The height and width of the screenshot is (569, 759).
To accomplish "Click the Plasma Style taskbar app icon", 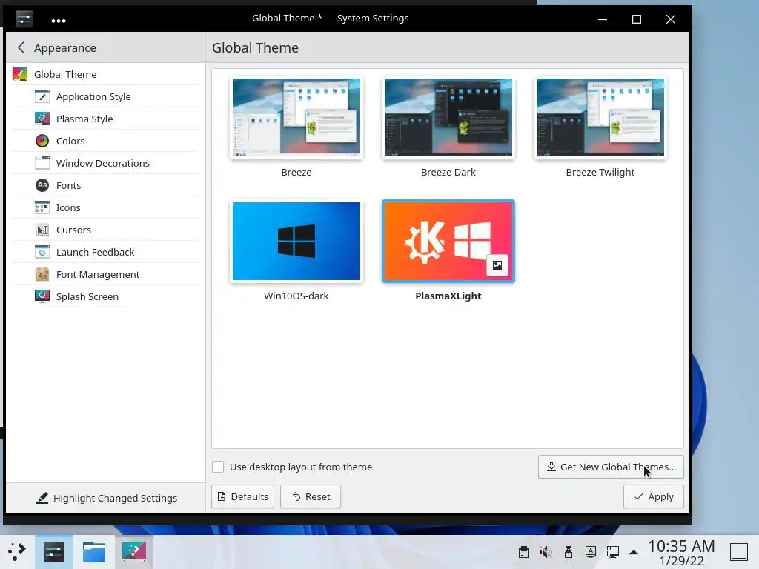I will tap(134, 552).
